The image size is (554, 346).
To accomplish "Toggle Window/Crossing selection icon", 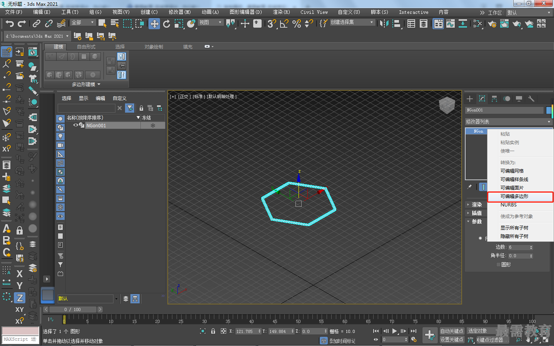I will (x=139, y=24).
